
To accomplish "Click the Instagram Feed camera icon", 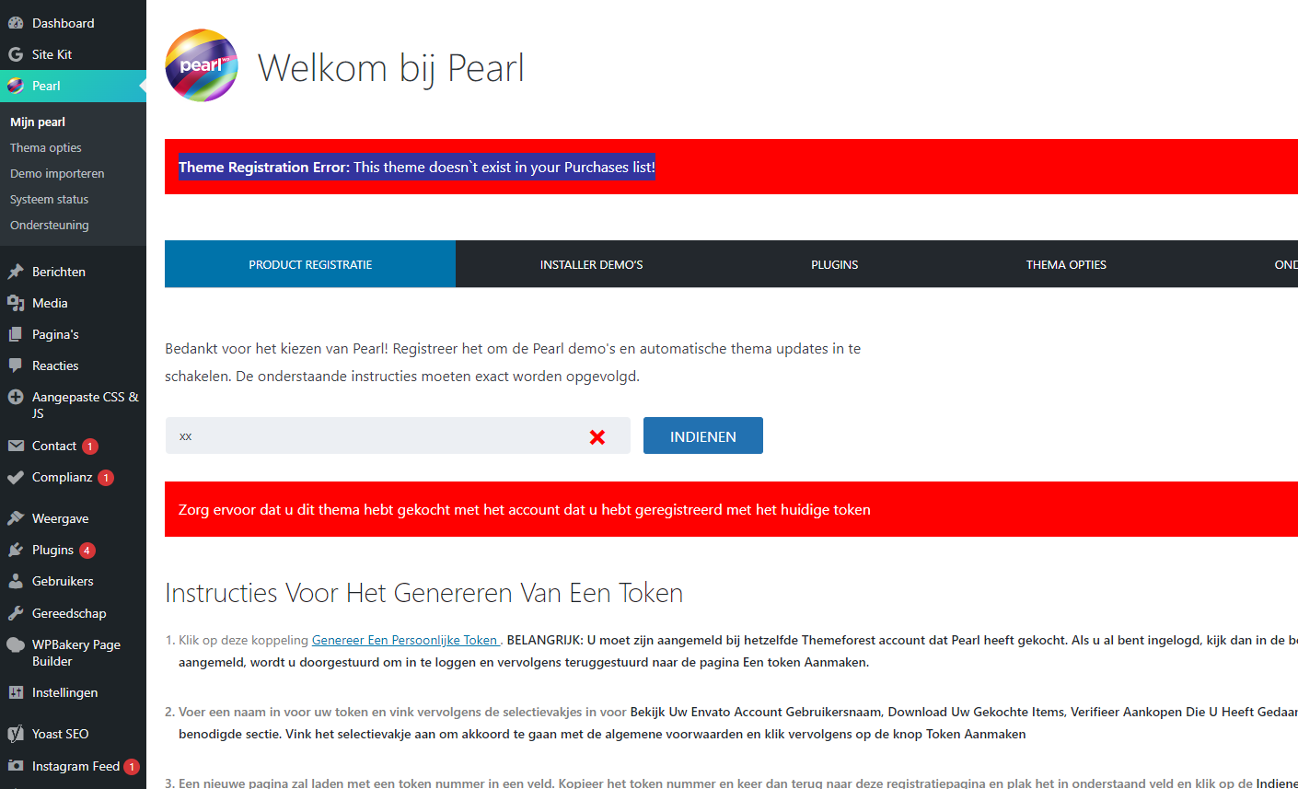I will (16, 765).
